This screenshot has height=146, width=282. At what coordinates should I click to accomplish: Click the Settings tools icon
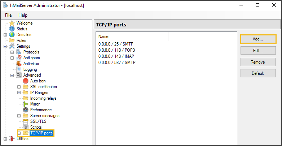[12, 46]
